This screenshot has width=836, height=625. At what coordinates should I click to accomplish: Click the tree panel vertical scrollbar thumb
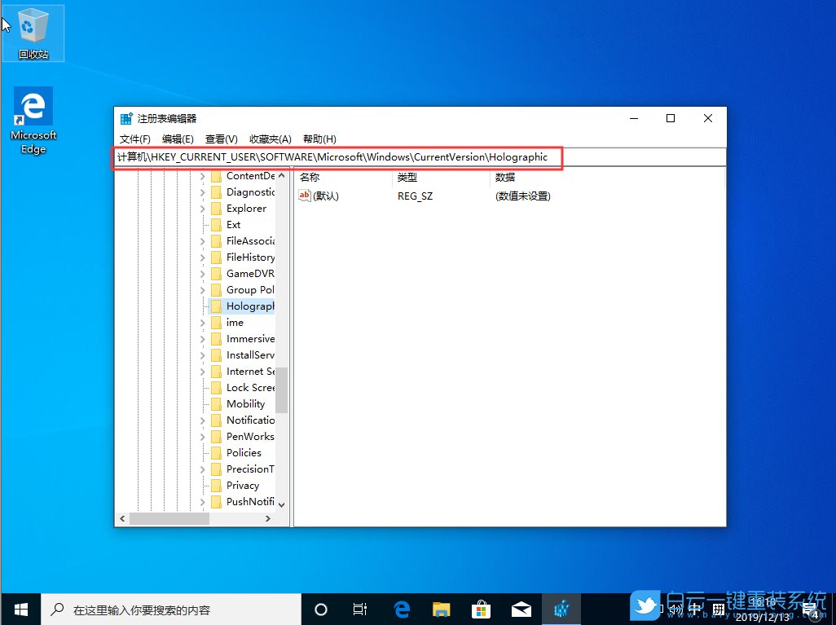point(281,390)
